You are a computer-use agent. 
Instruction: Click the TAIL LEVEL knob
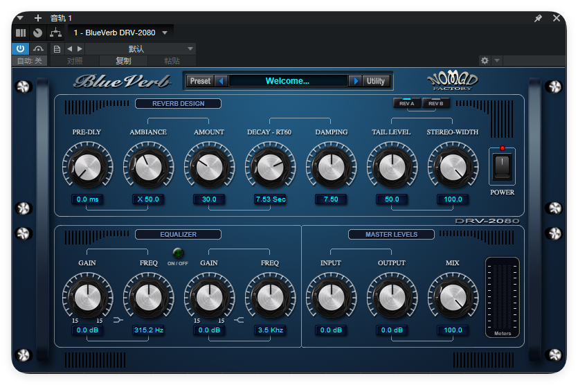pyautogui.click(x=392, y=167)
